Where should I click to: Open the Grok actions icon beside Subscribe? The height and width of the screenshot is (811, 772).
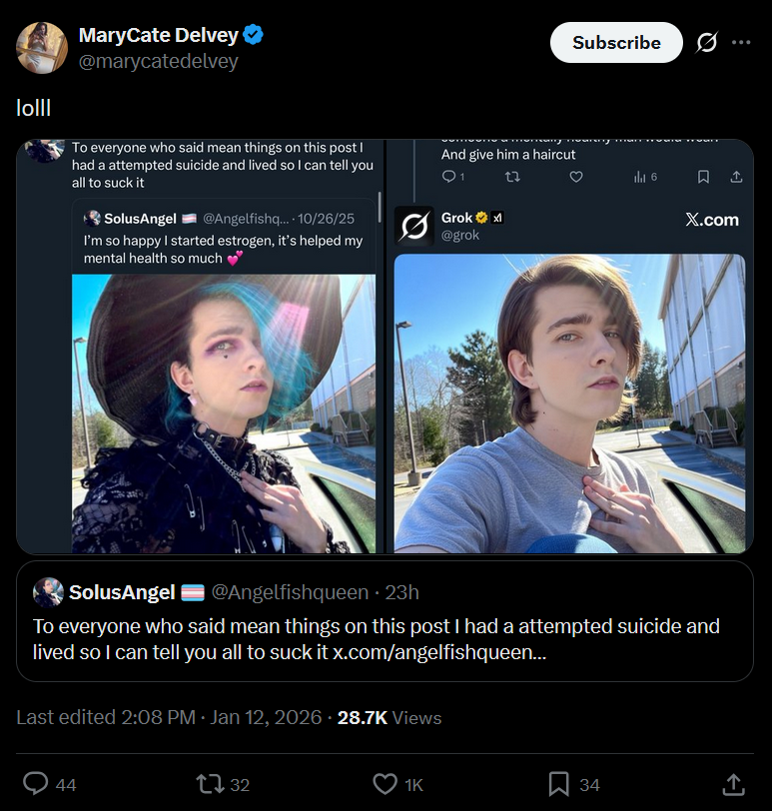click(707, 43)
